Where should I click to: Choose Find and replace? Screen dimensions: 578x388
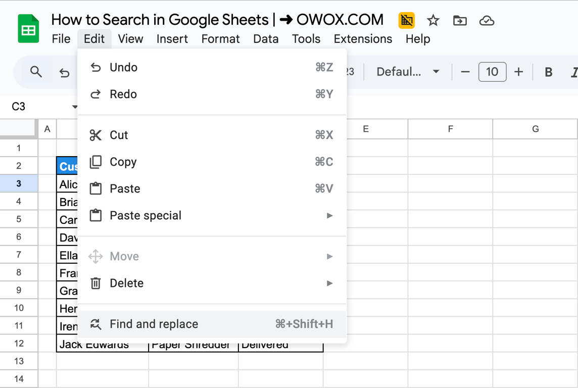pos(212,324)
